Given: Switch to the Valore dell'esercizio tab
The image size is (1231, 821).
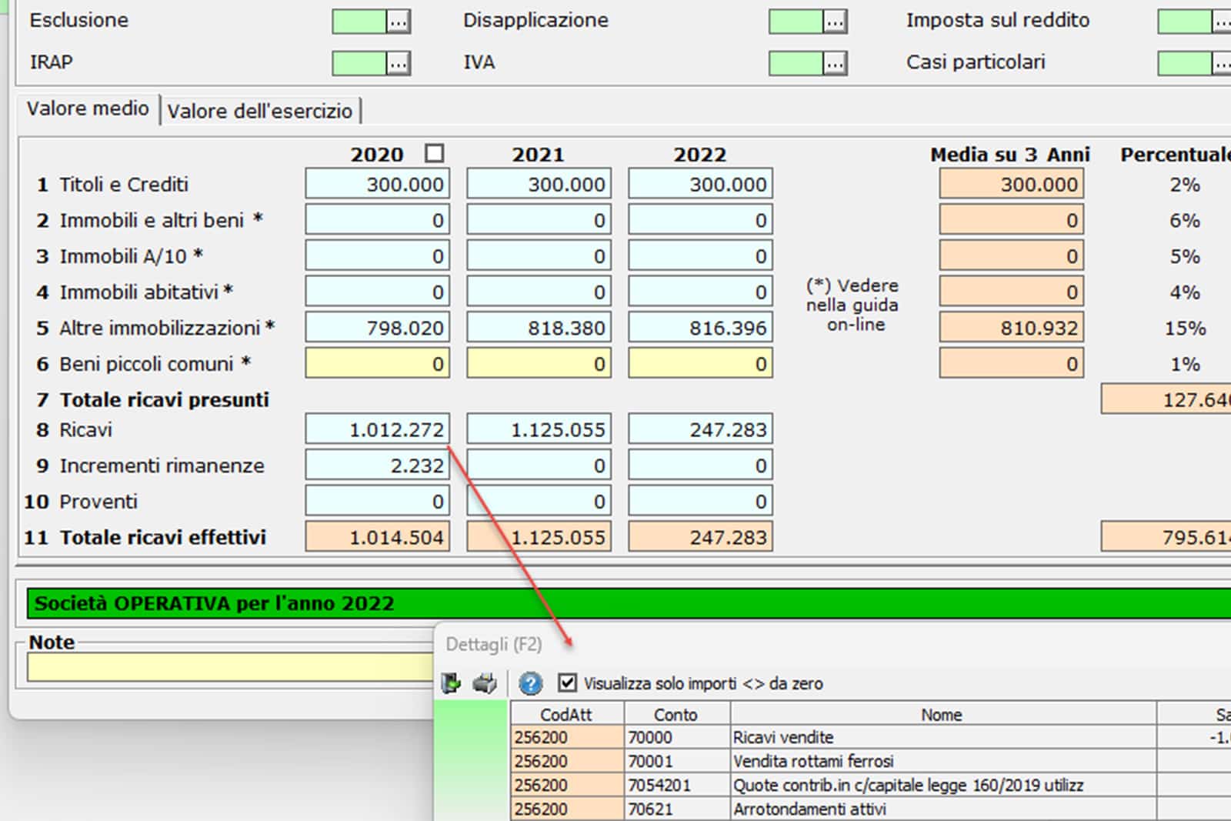Looking at the screenshot, I should tap(260, 111).
